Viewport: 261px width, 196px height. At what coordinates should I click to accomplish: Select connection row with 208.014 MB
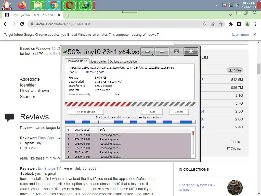tap(128, 144)
